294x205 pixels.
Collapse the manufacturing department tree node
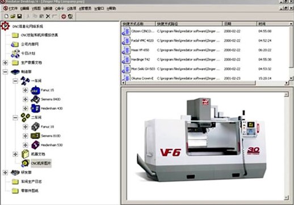click(x=5, y=72)
